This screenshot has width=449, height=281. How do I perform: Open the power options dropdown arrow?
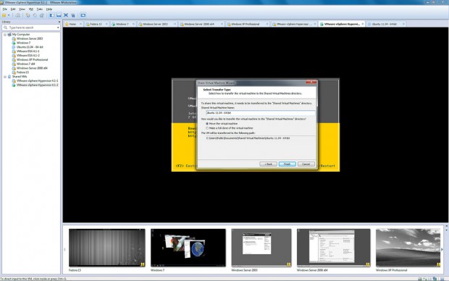(9, 15)
